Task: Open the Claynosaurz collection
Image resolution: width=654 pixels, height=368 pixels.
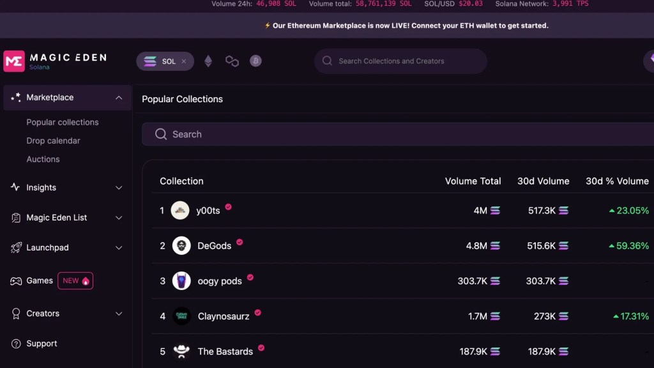Action: 224,316
